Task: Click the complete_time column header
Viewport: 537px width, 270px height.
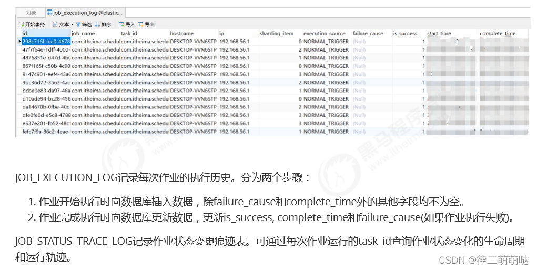Action: pyautogui.click(x=504, y=33)
